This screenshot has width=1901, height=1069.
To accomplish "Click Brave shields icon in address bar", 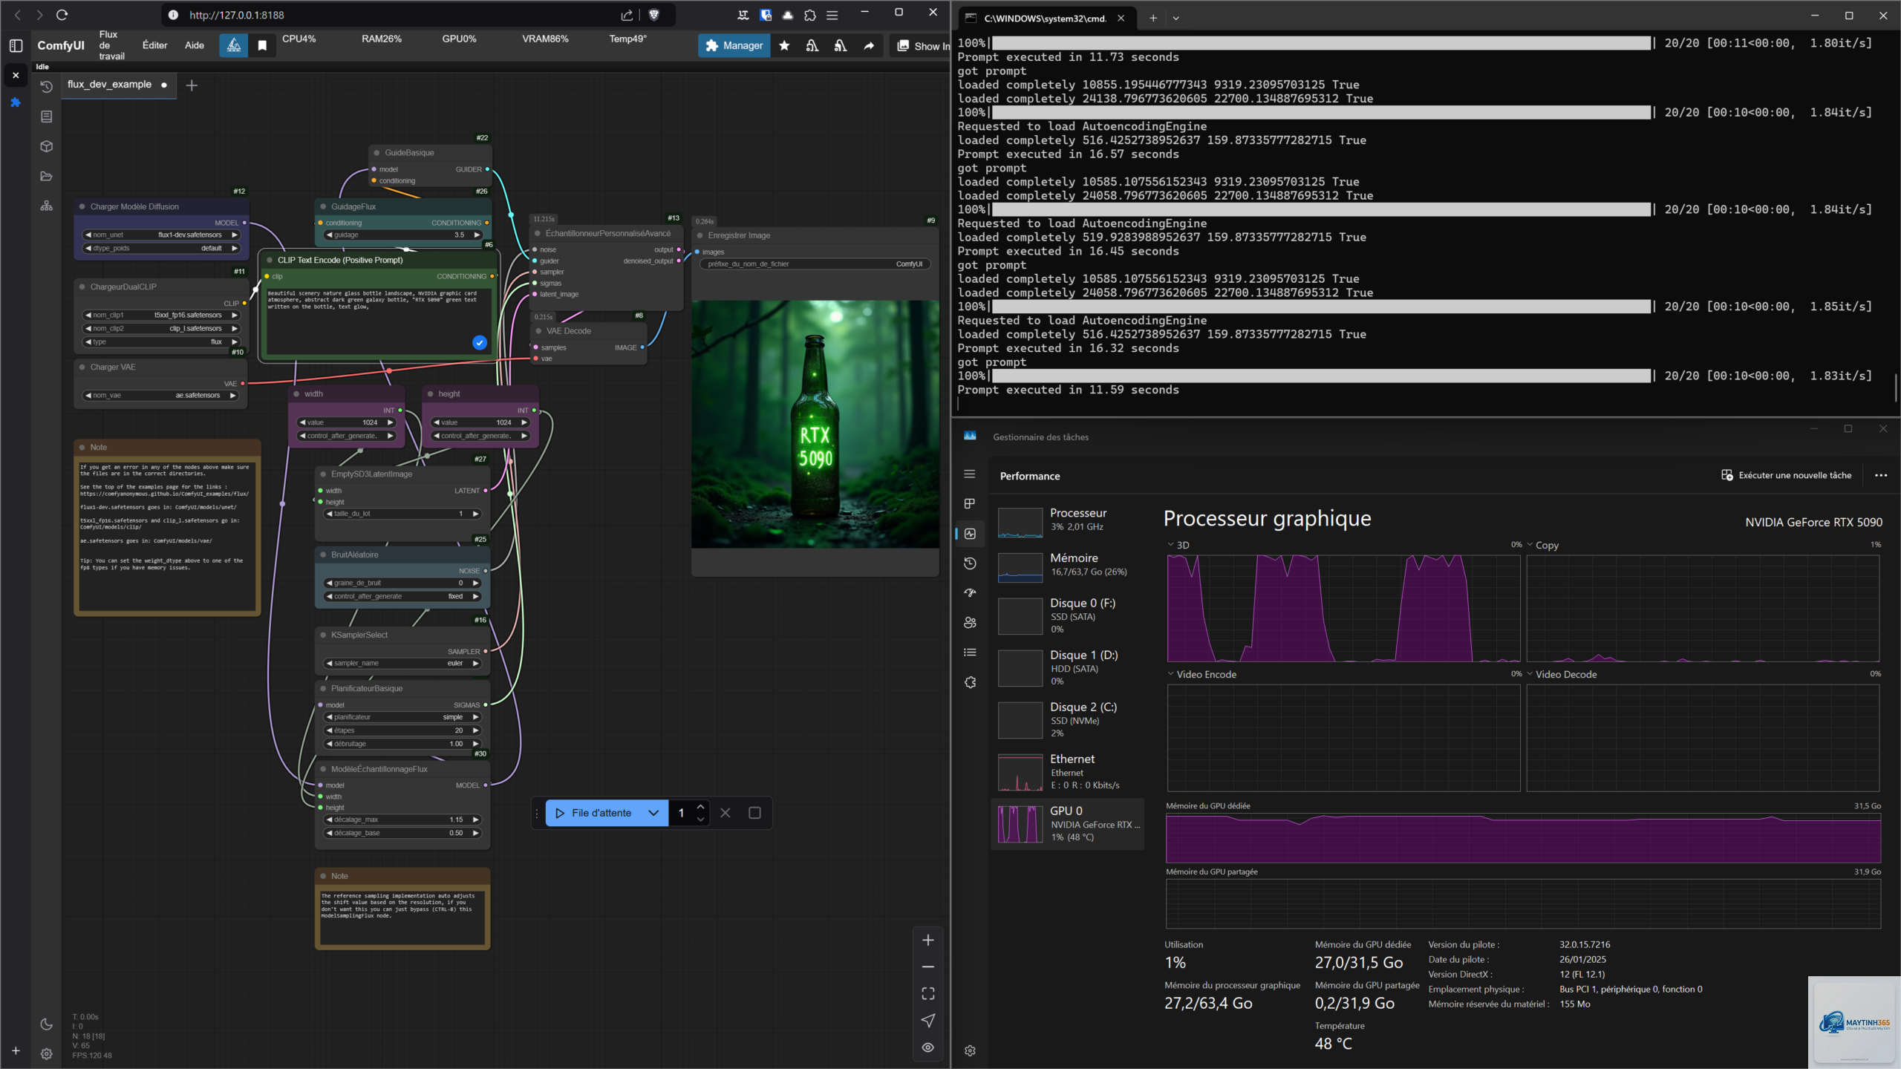I will (654, 15).
